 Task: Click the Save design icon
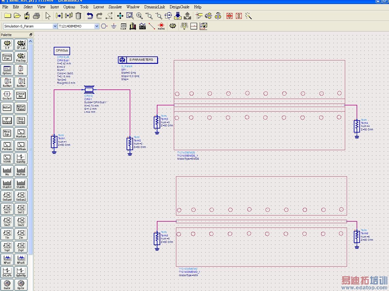tap(27, 16)
